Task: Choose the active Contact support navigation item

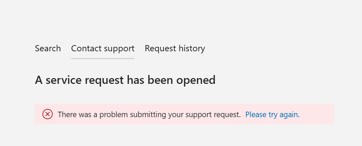Action: (103, 49)
